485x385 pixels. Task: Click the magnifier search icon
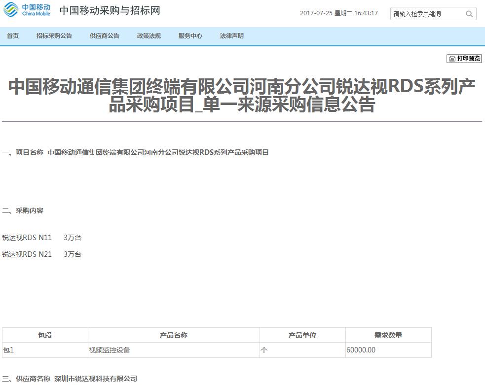click(x=469, y=14)
